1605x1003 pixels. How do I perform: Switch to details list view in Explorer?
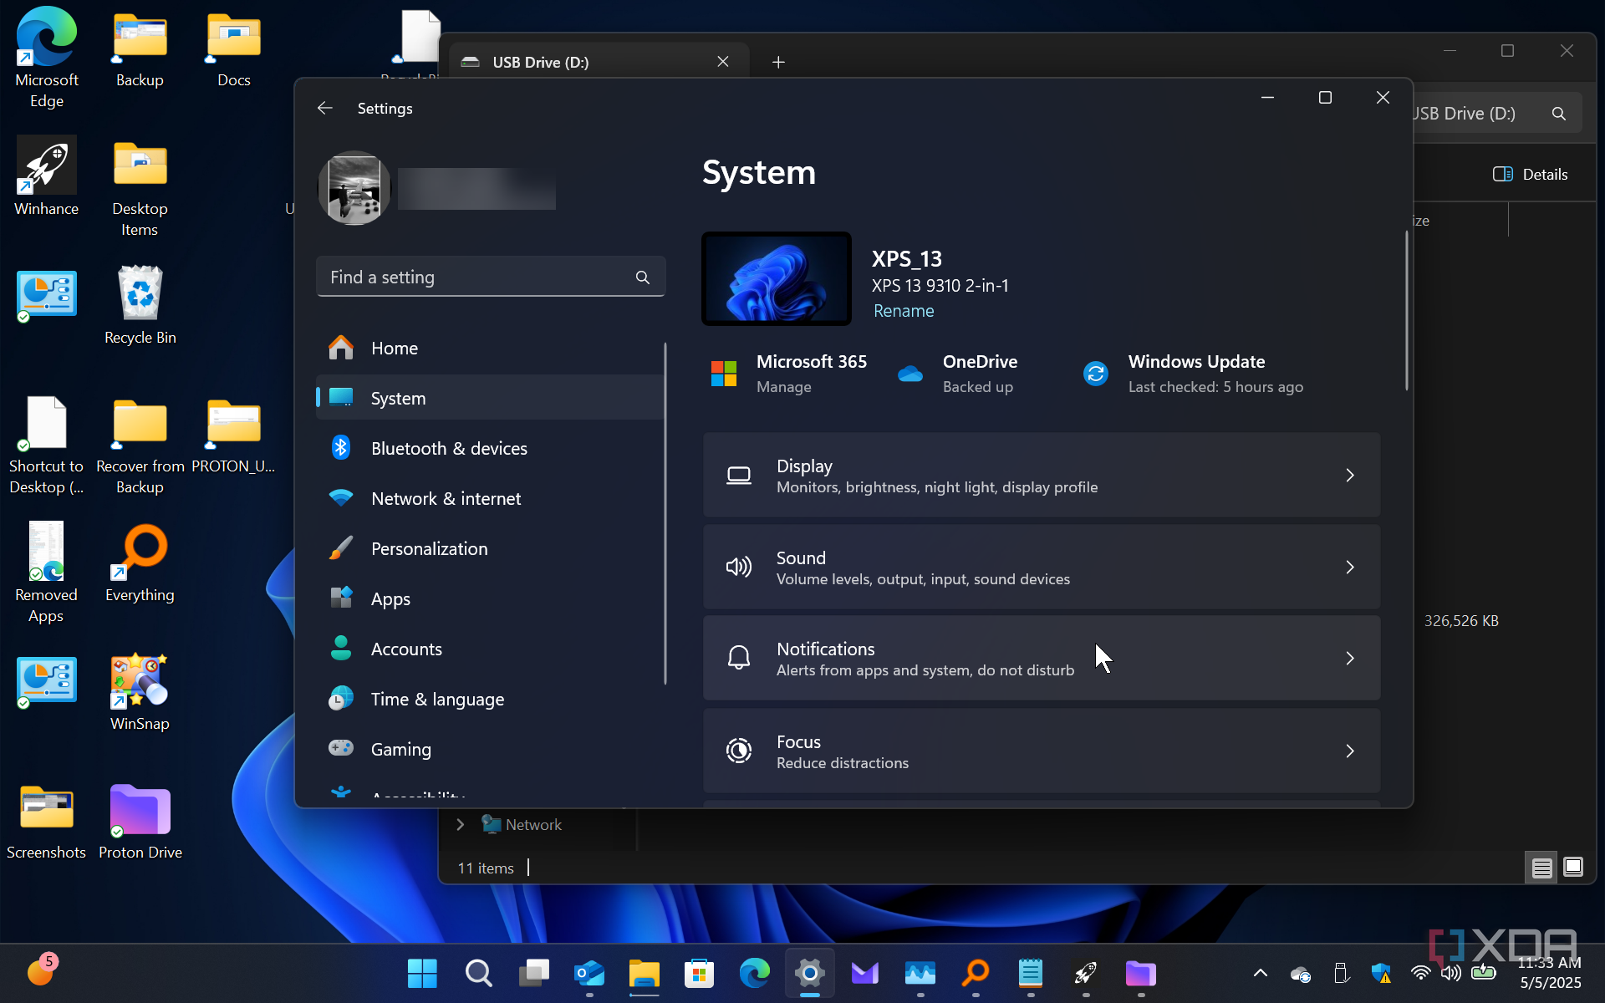[x=1542, y=868]
